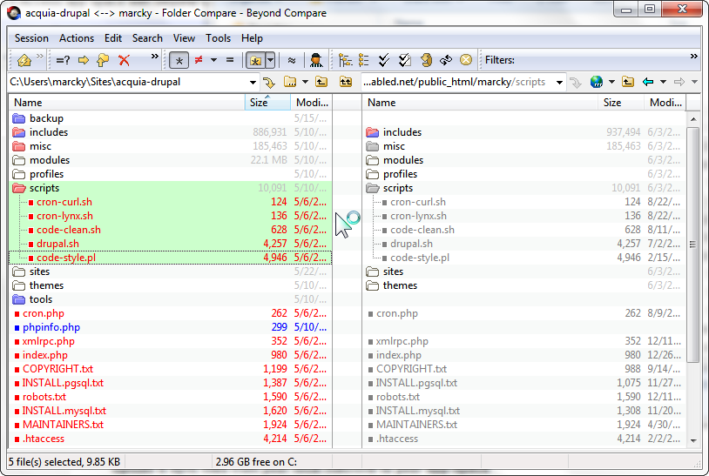Click the Select All Files checkmark icon

tap(405, 60)
